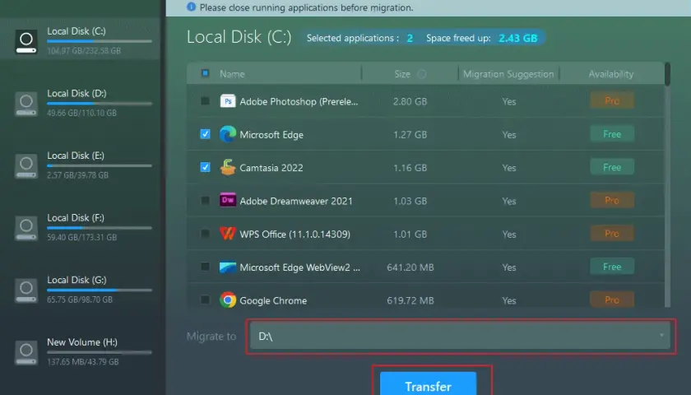
Task: Click the 2.43 GB space freed value
Action: [517, 38]
